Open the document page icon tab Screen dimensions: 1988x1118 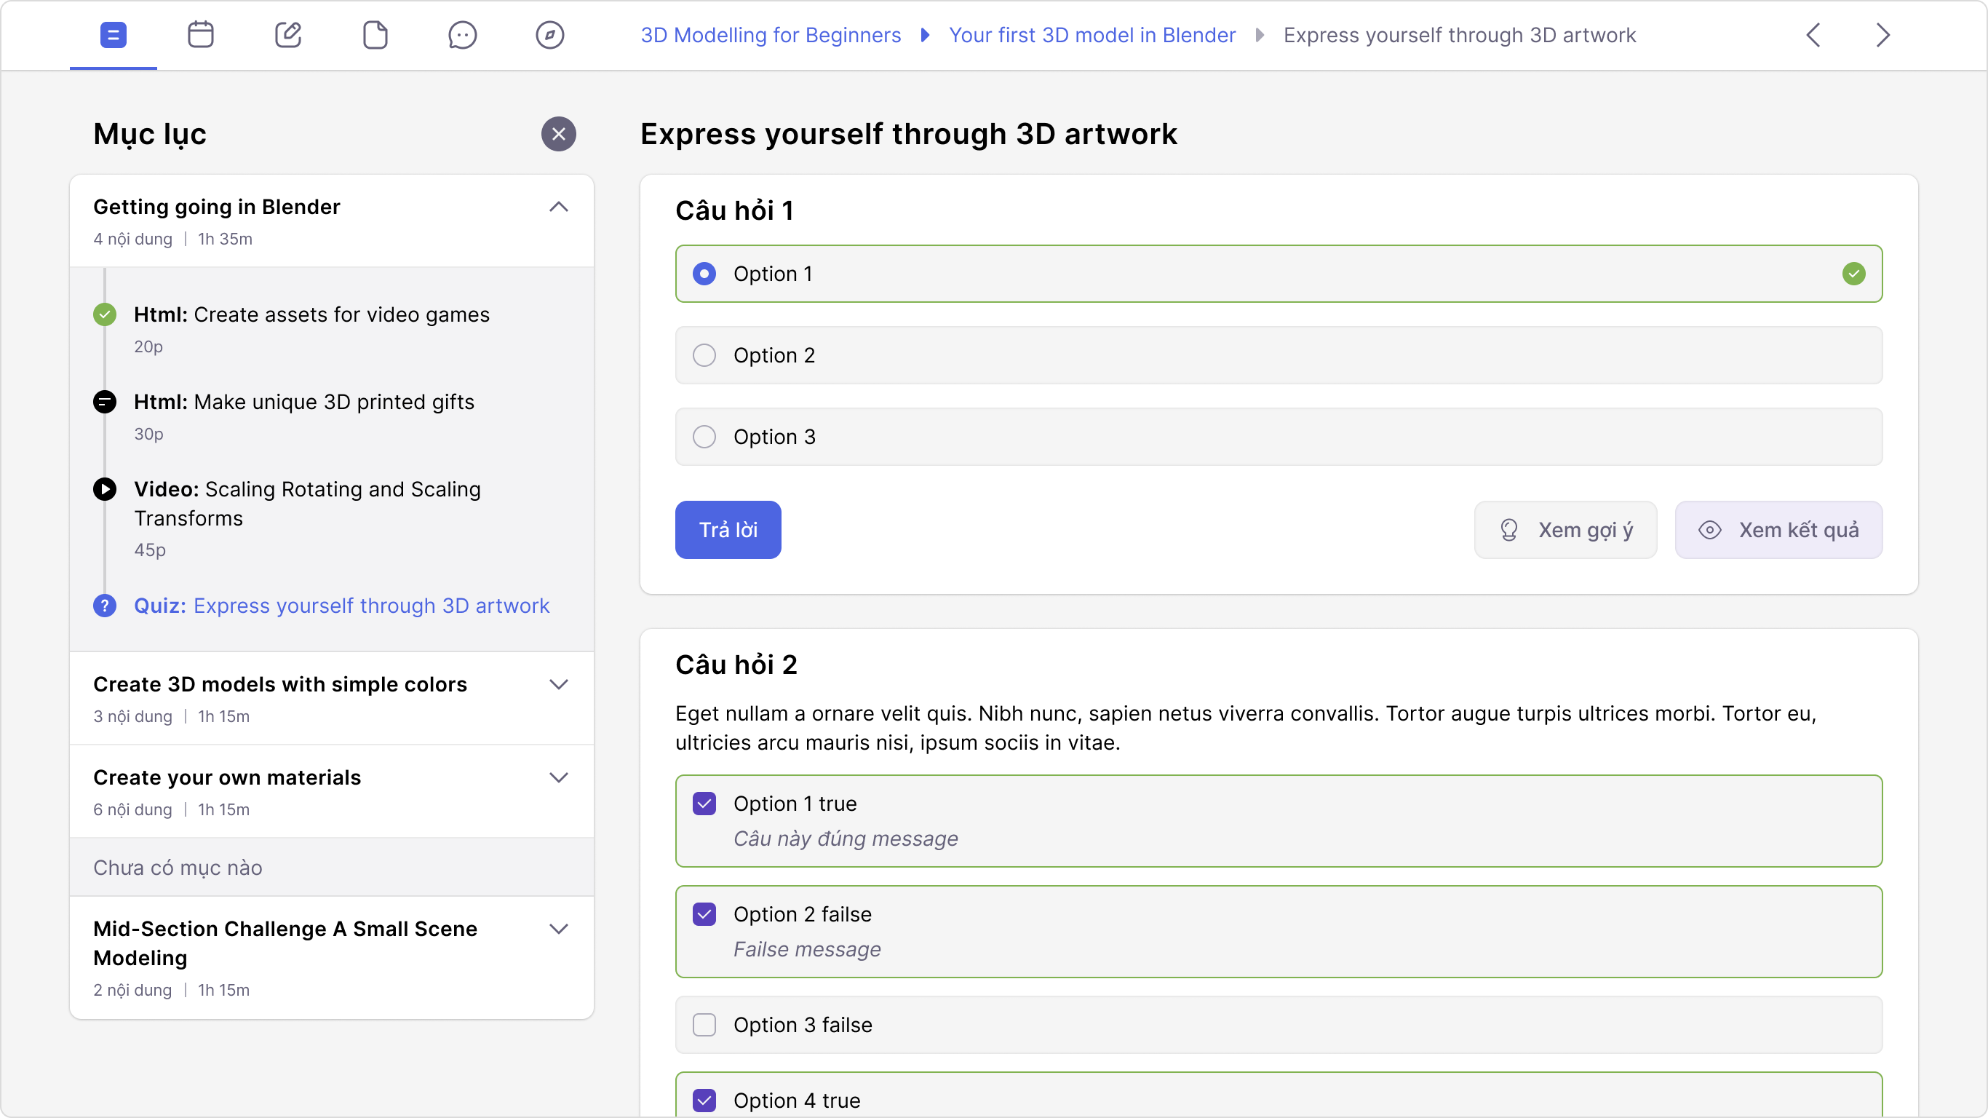pyautogui.click(x=375, y=35)
